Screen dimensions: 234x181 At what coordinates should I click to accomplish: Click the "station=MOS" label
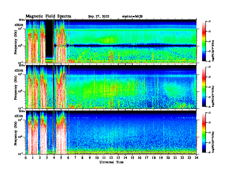[x=132, y=17]
